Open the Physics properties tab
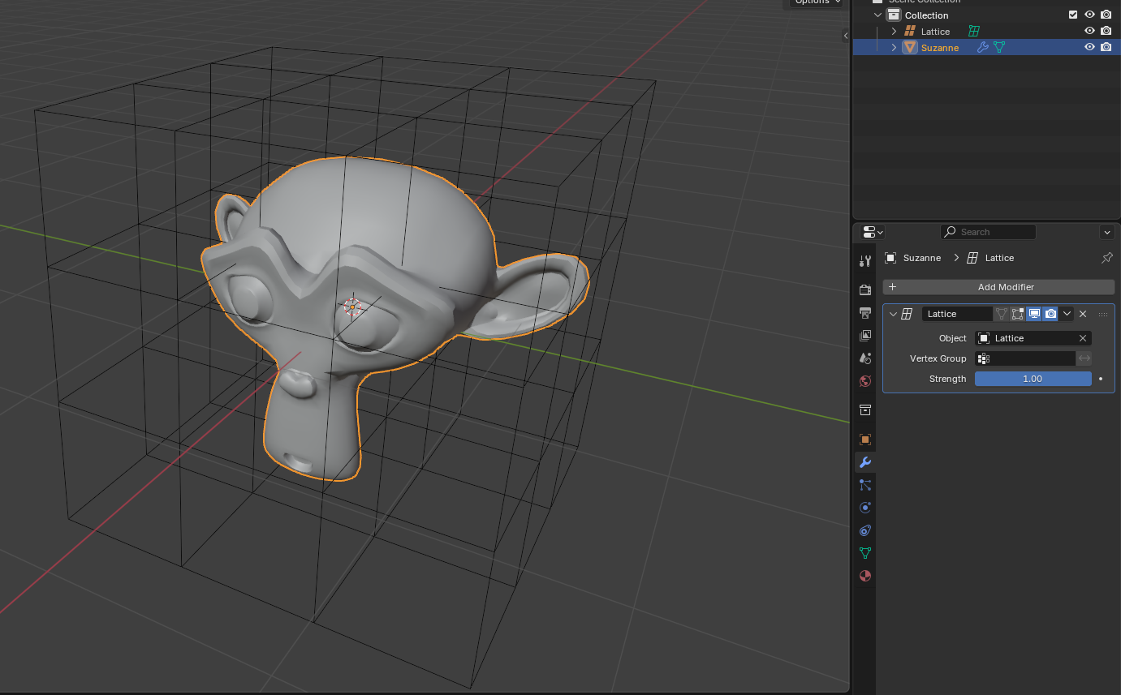Image resolution: width=1121 pixels, height=695 pixels. 865,508
